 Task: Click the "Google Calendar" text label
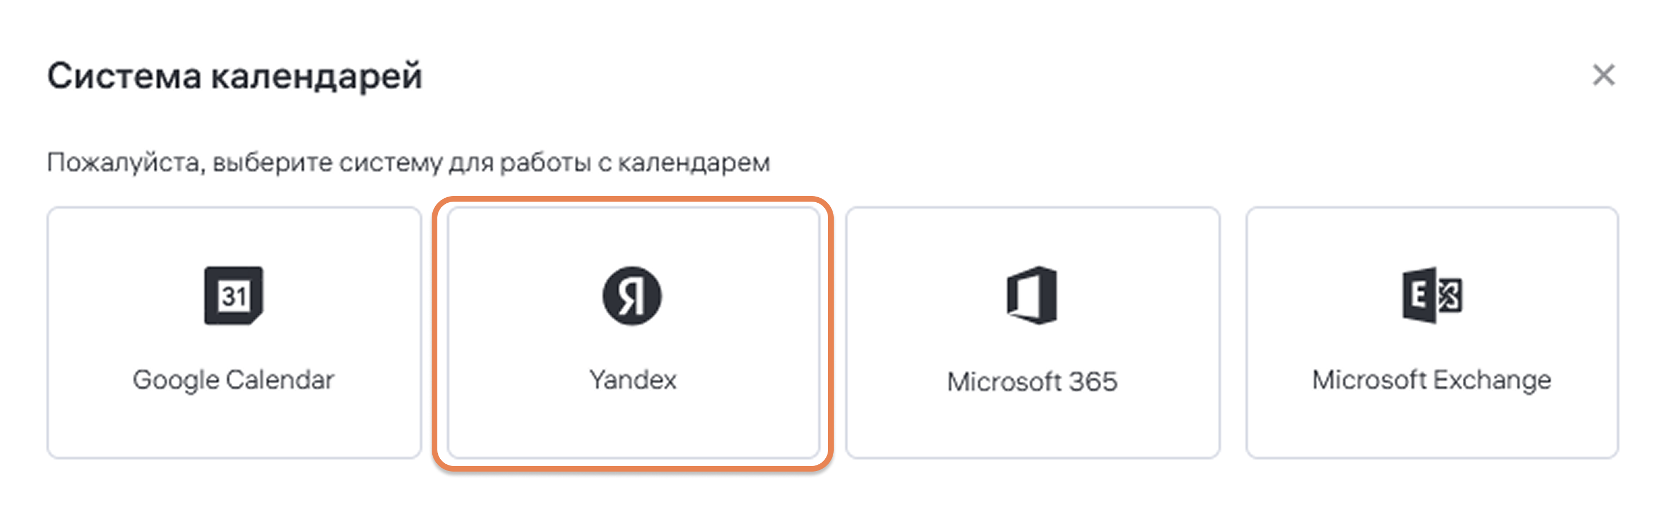point(234,380)
